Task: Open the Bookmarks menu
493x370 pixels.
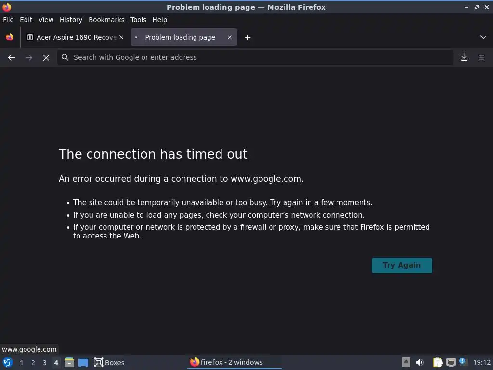Action: [106, 20]
